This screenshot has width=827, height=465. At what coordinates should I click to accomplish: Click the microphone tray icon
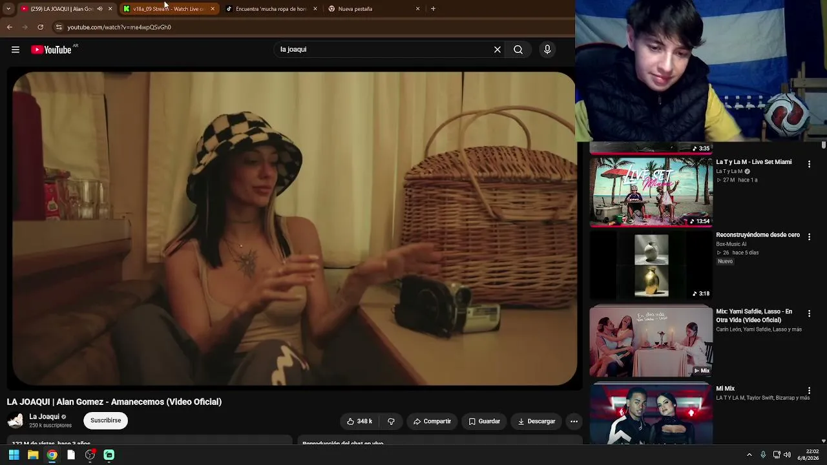pos(763,455)
